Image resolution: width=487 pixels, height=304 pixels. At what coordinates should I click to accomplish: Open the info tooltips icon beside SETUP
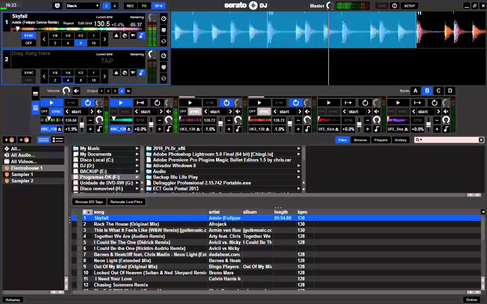pos(394,5)
